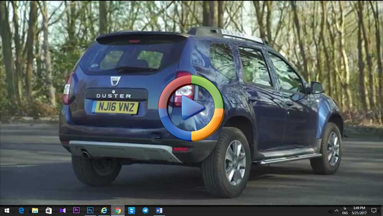383x216 pixels.
Task: Show hidden system tray icons
Action: pyautogui.click(x=337, y=211)
